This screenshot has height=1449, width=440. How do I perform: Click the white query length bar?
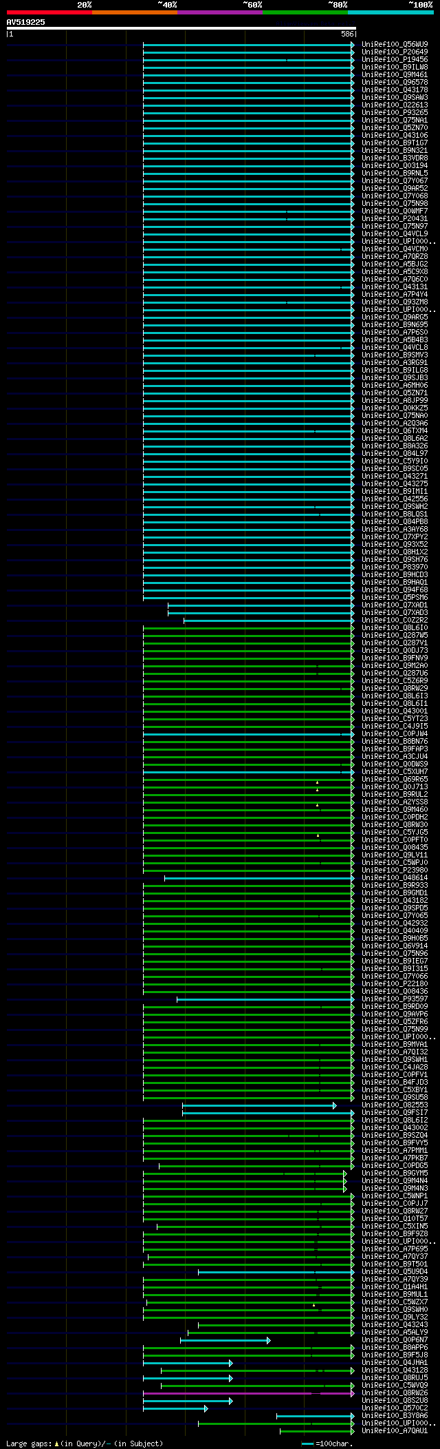pyautogui.click(x=181, y=28)
